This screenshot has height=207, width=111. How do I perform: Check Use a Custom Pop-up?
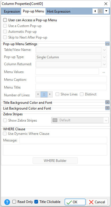tap(5, 26)
